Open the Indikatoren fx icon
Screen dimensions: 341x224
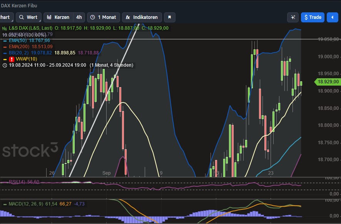pyautogui.click(x=127, y=17)
